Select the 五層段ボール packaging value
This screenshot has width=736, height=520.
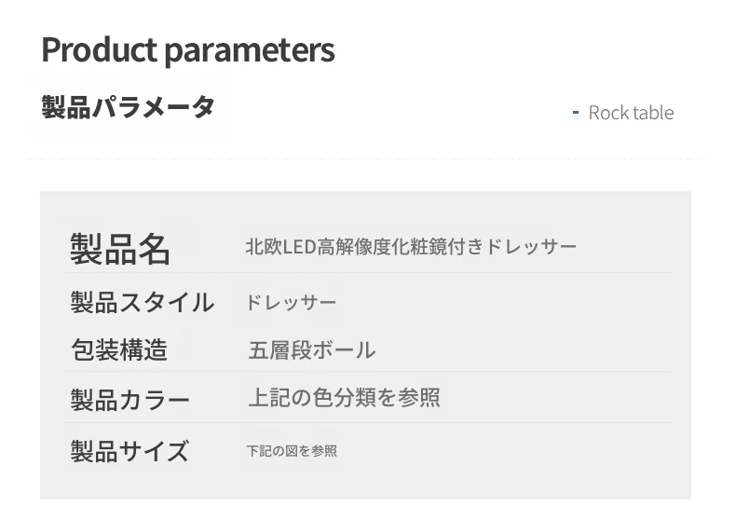coord(312,350)
